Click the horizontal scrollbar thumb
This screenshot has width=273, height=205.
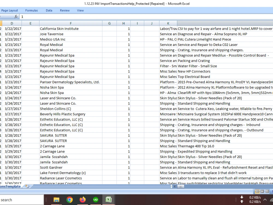[x=180, y=186]
